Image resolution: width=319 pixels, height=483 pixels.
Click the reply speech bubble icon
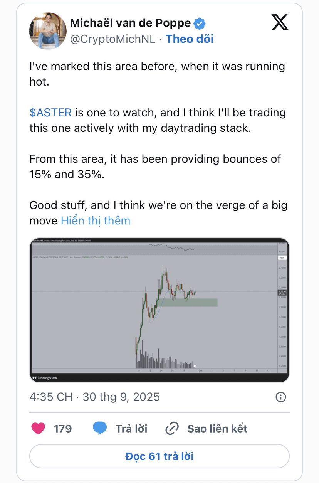point(99,428)
